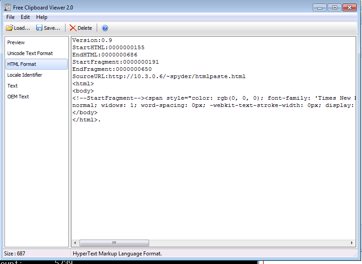Click the clipboard app icon in title bar
The width and height of the screenshot is (362, 264).
click(7, 7)
